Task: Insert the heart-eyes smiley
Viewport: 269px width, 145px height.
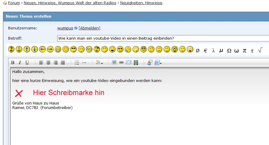Action: 120,49
